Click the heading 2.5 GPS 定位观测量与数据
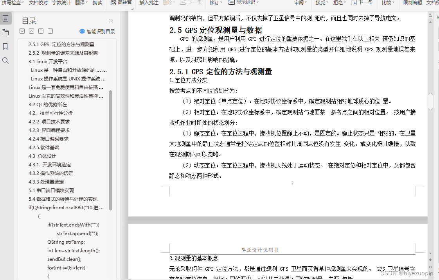 coord(216,30)
